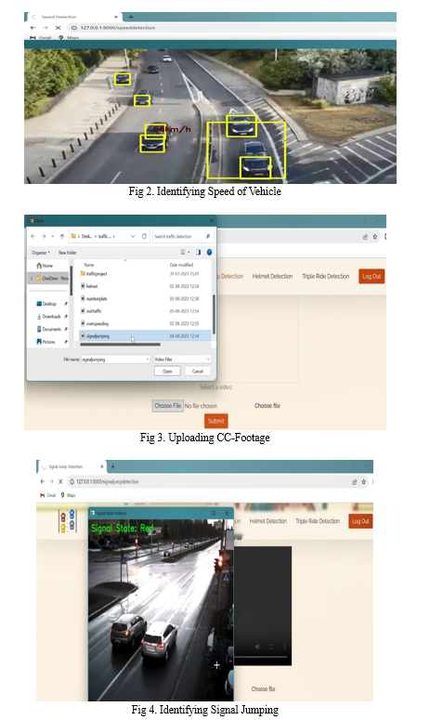This screenshot has height=720, width=430.
Task: Open the Organize dropdown in the dialog
Action: tap(41, 253)
